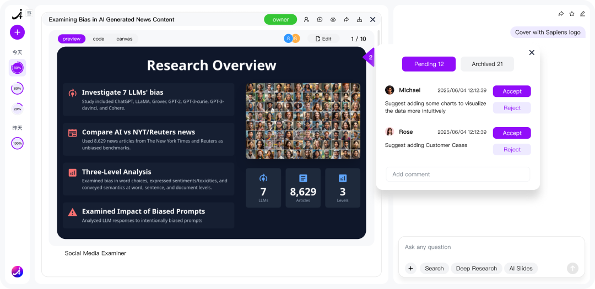Close the Examining Bias document
The image size is (595, 289).
click(x=372, y=19)
